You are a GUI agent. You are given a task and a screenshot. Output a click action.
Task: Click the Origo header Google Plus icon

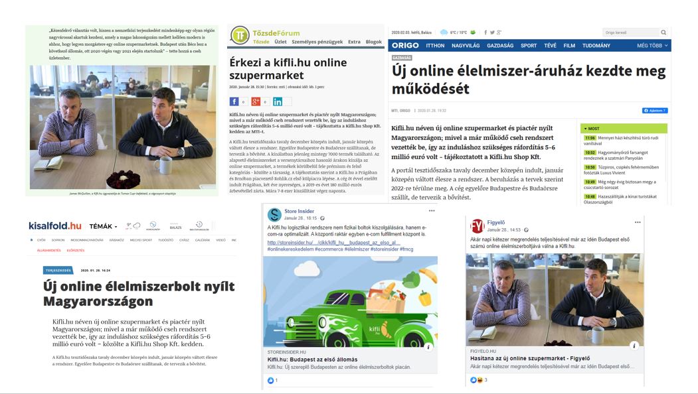[499, 33]
